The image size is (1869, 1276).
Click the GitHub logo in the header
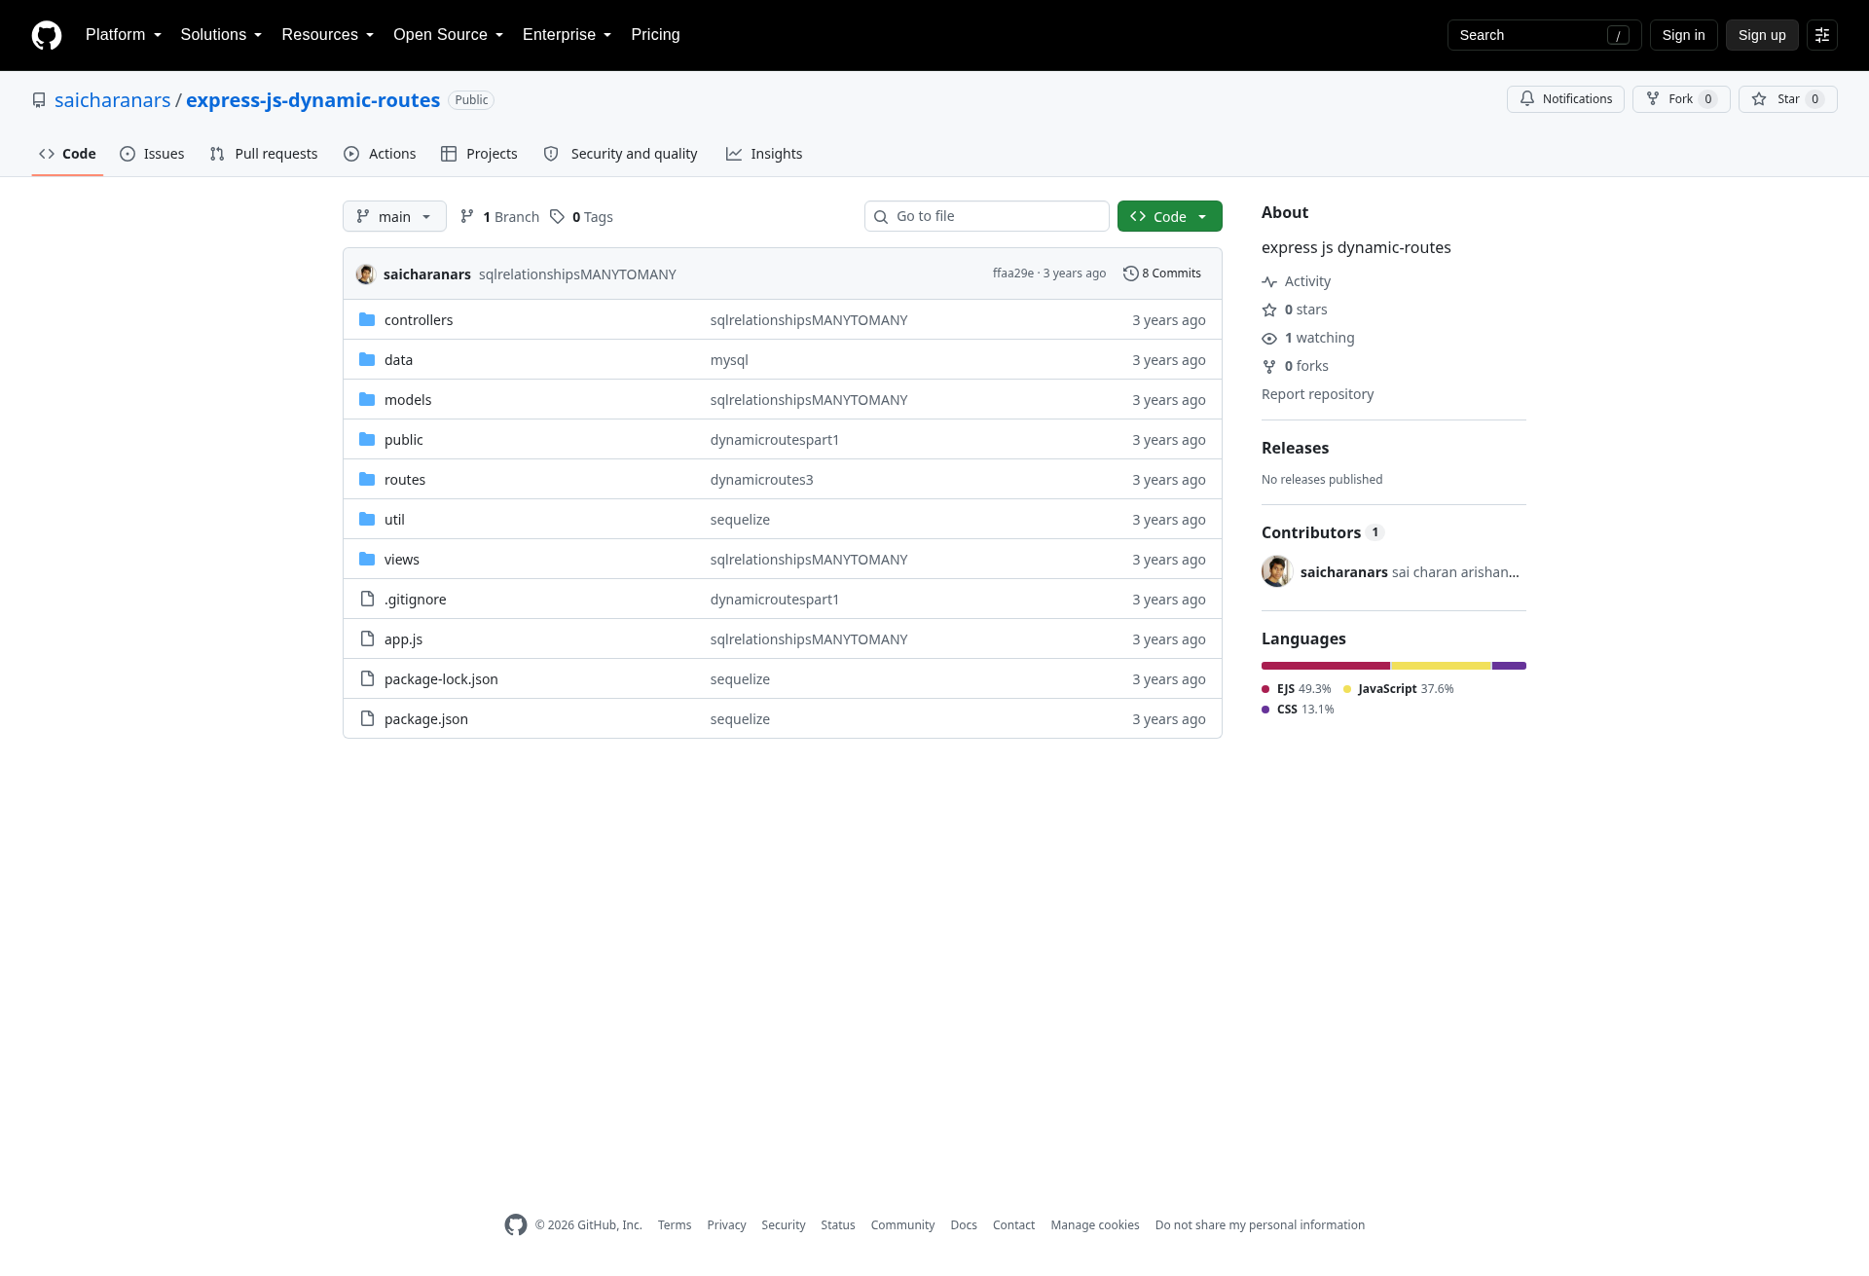click(x=47, y=35)
